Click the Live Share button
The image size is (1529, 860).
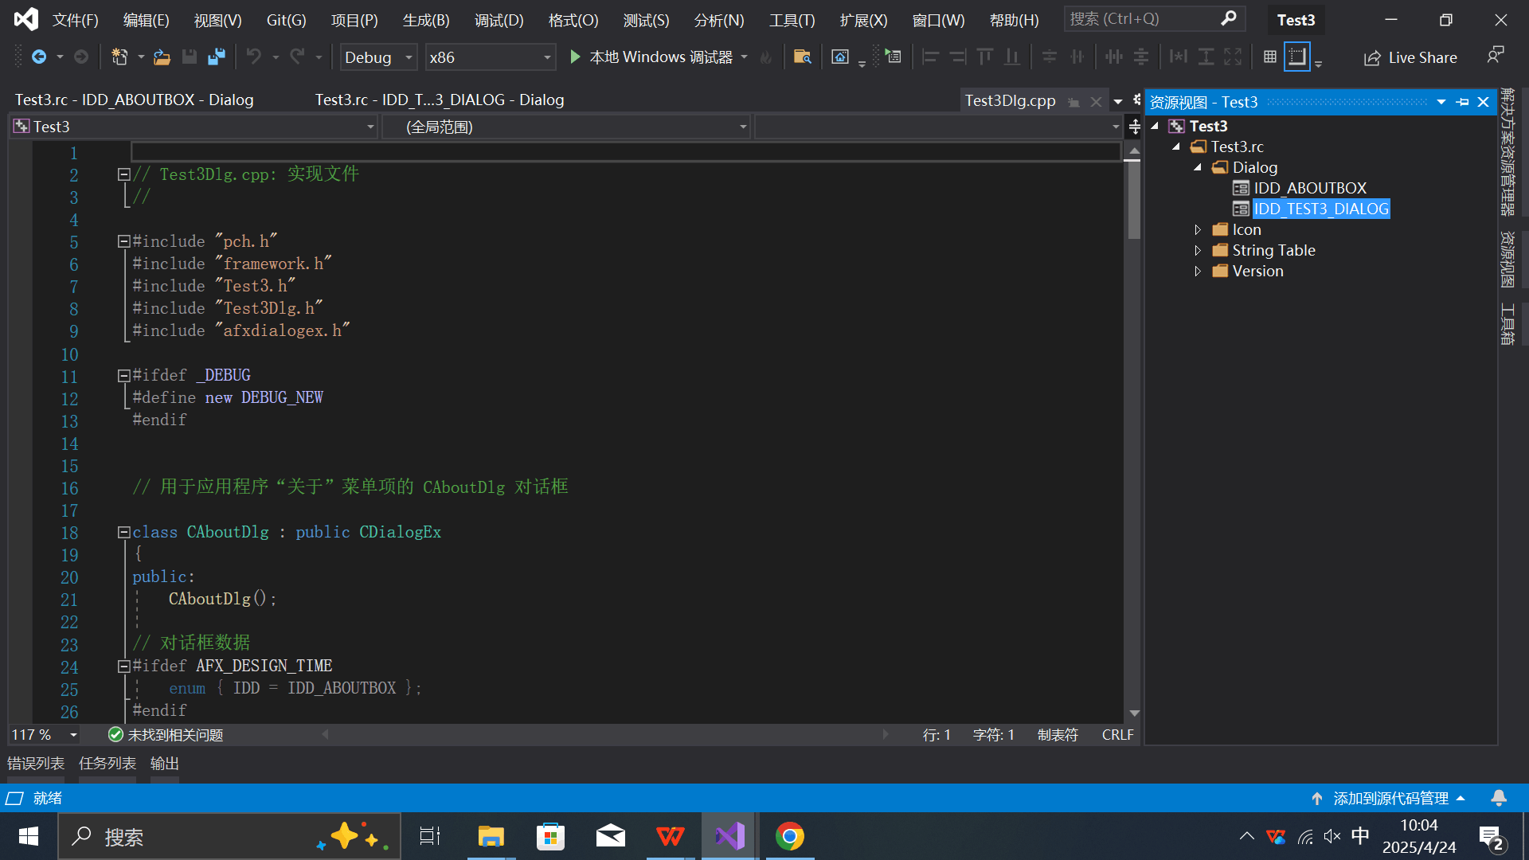point(1410,57)
